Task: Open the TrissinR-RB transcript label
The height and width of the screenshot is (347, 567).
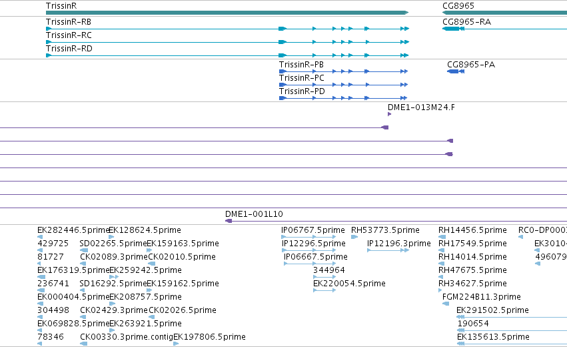Action: pos(69,22)
